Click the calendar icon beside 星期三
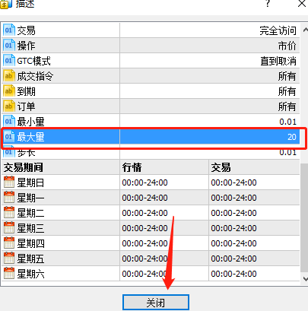 pos(9,228)
